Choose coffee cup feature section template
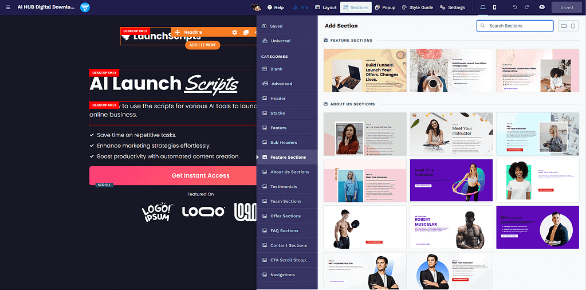This screenshot has width=586, height=290. (x=451, y=70)
